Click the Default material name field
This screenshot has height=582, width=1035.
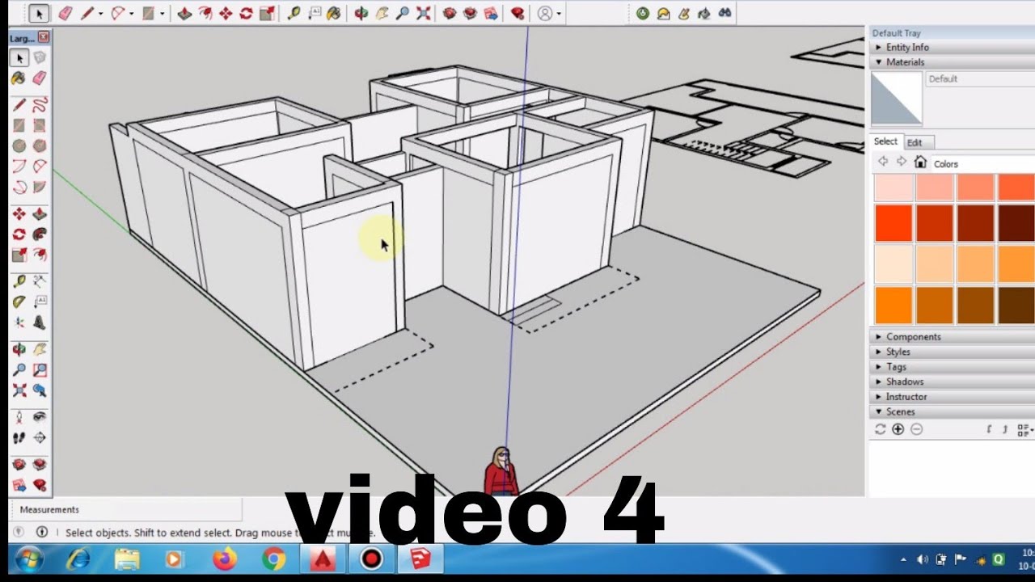click(980, 79)
